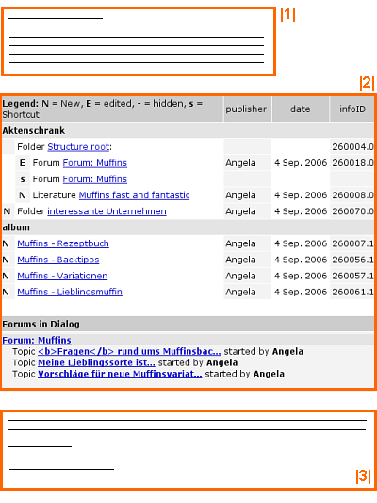Open the interessante Unternehmen folder
Viewport: 377px width, 503px height.
click(x=107, y=211)
